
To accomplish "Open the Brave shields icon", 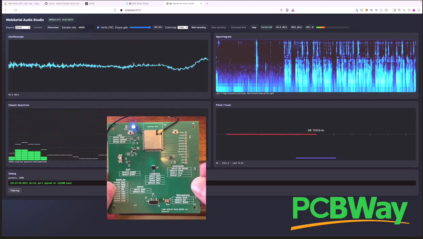I will coord(287,10).
